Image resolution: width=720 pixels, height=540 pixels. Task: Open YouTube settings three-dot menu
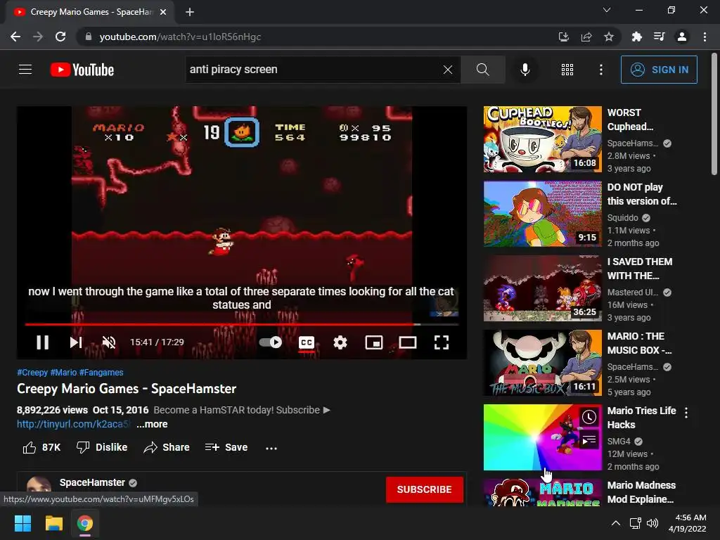600,70
